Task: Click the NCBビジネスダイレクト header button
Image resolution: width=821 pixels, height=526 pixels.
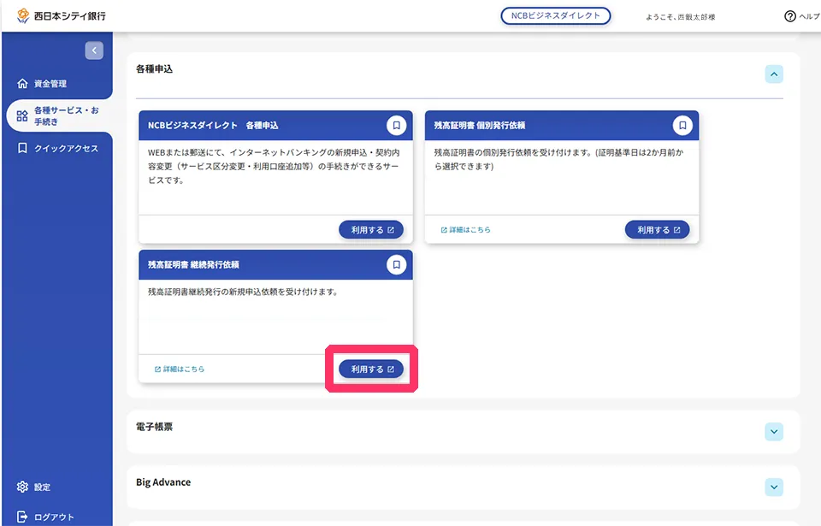Action: coord(556,15)
